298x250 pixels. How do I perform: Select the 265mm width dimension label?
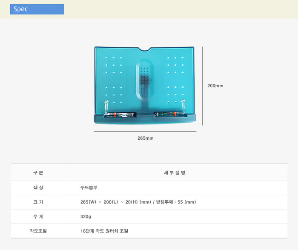[x=145, y=138]
